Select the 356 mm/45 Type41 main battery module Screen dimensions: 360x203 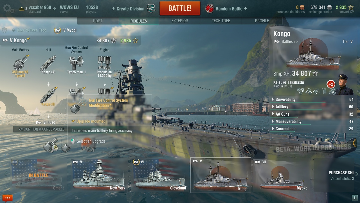tap(20, 66)
